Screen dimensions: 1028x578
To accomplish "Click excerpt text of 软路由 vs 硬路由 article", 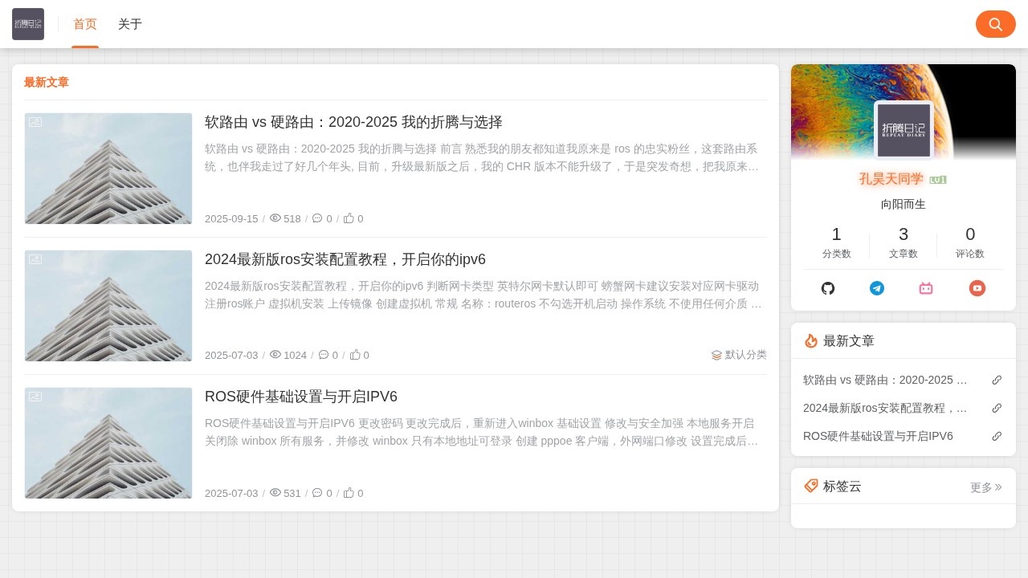I will click(x=482, y=157).
